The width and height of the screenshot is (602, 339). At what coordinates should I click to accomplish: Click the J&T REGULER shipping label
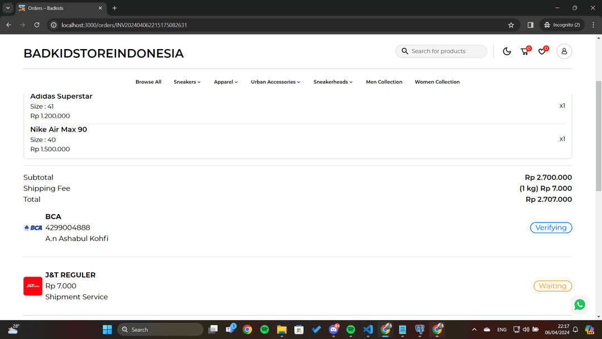pos(70,275)
